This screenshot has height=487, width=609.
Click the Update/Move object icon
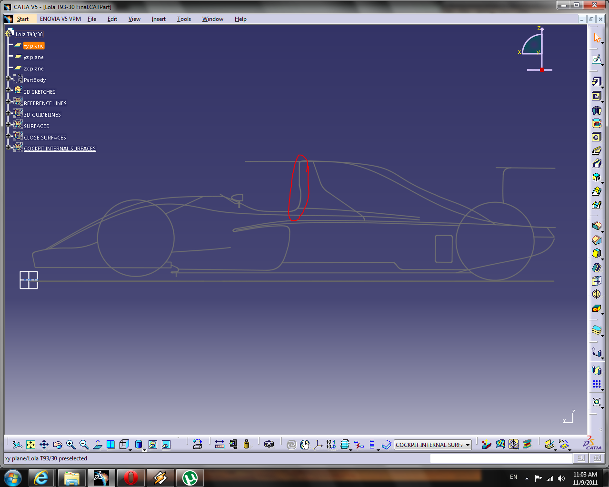(198, 445)
